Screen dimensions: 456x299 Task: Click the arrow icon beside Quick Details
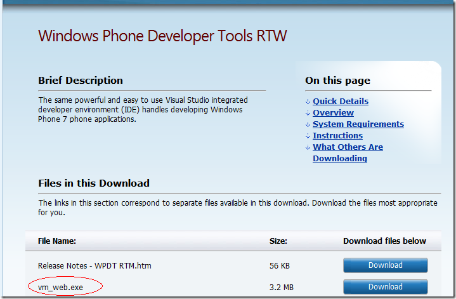(308, 102)
